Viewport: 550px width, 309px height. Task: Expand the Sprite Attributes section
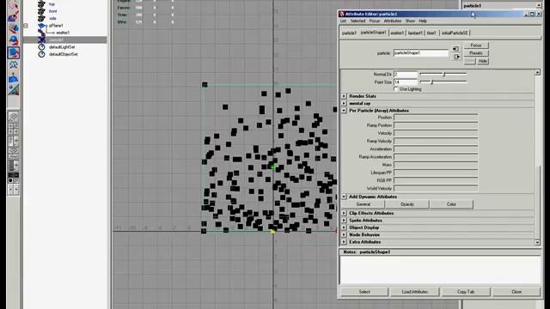(344, 221)
